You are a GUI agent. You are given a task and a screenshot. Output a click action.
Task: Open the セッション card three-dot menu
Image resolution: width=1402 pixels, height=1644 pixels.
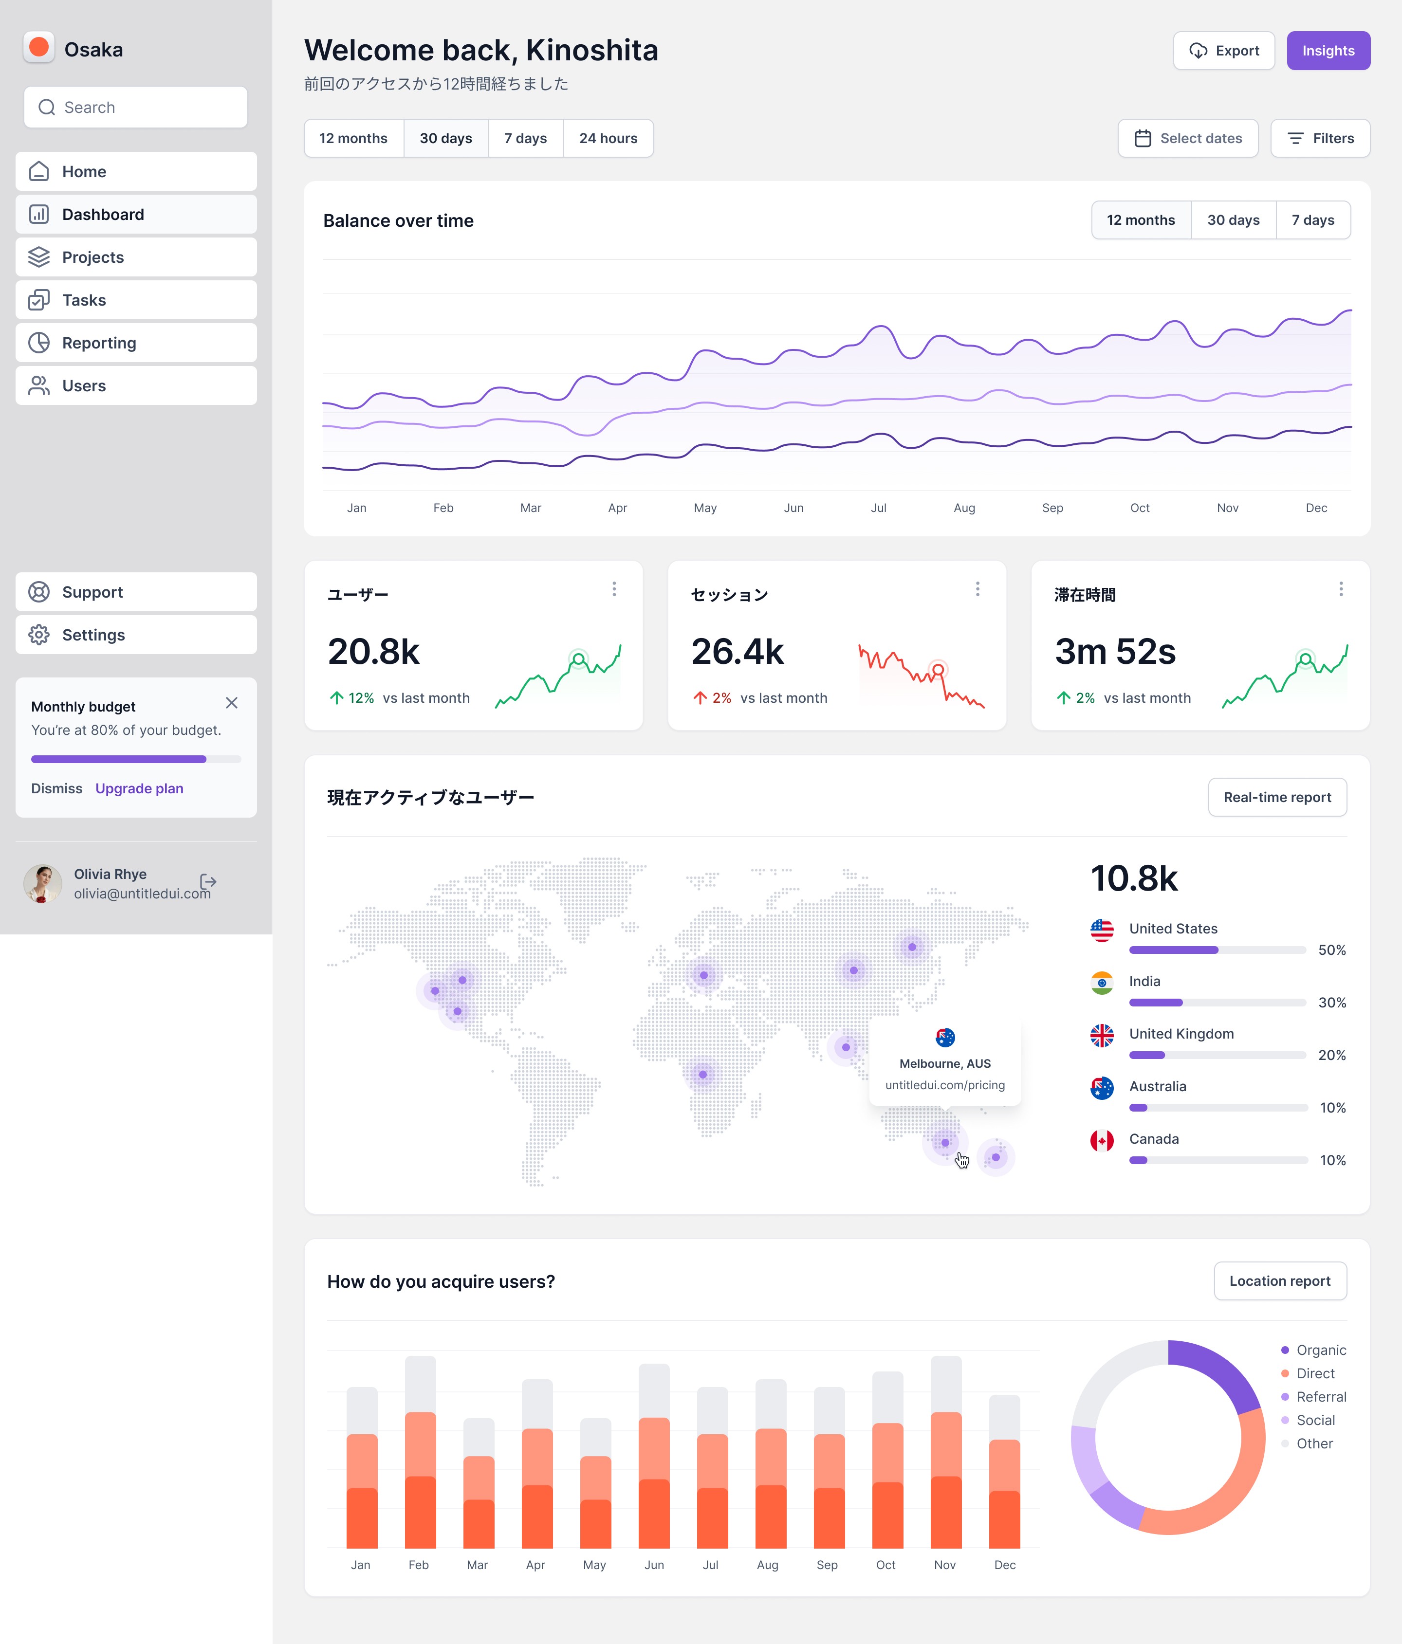click(x=978, y=589)
